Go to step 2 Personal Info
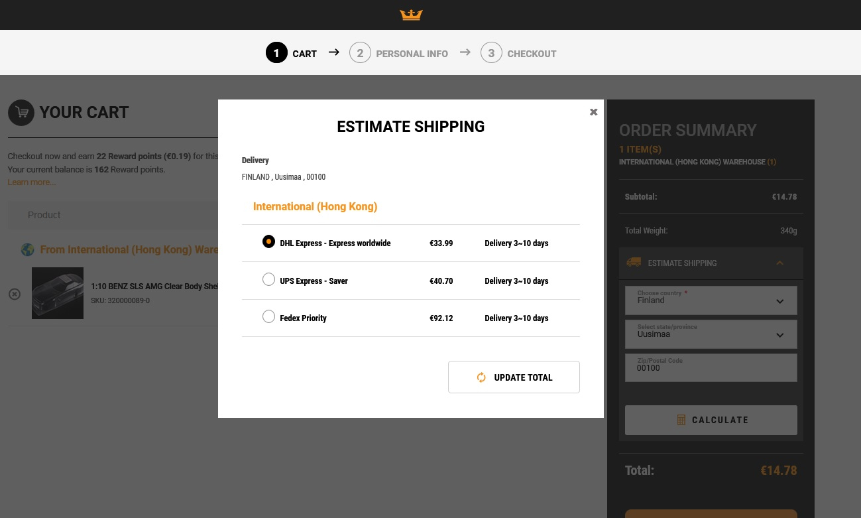This screenshot has width=861, height=518. 399,53
